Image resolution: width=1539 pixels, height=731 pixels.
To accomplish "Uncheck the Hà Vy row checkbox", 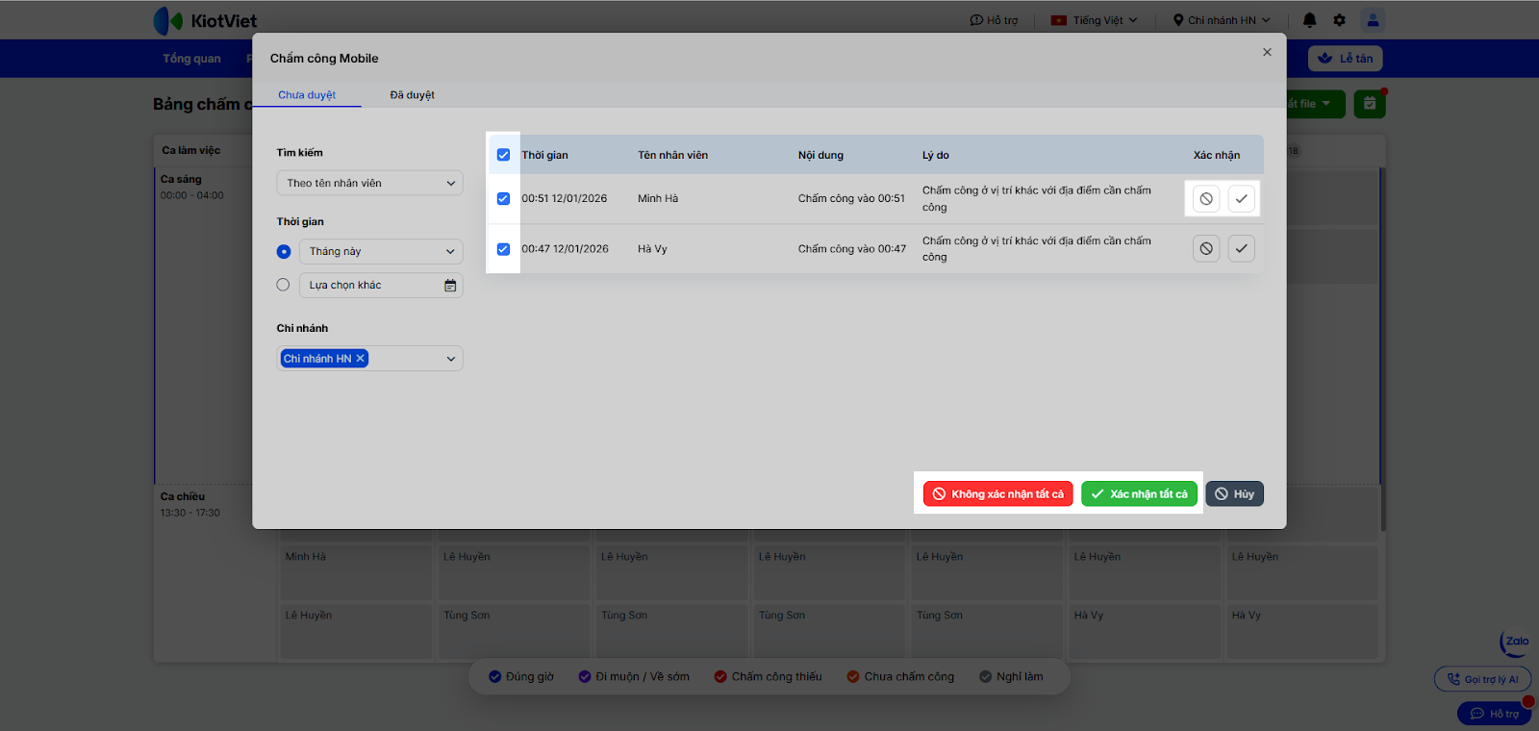I will coord(503,249).
